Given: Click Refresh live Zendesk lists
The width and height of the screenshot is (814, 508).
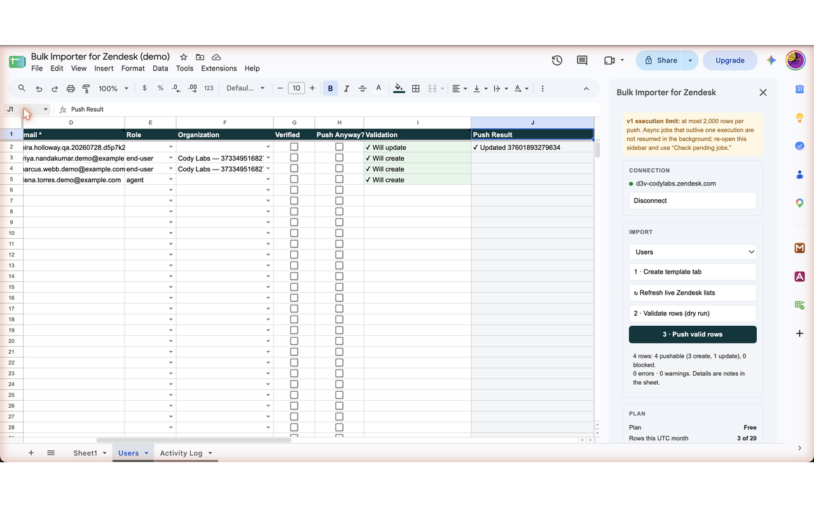Looking at the screenshot, I should tap(693, 293).
